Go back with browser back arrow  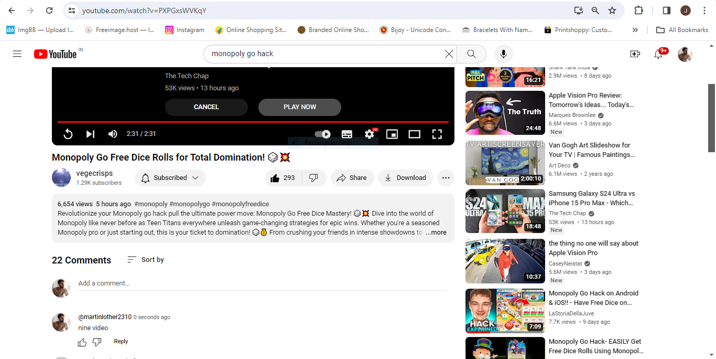(x=12, y=10)
